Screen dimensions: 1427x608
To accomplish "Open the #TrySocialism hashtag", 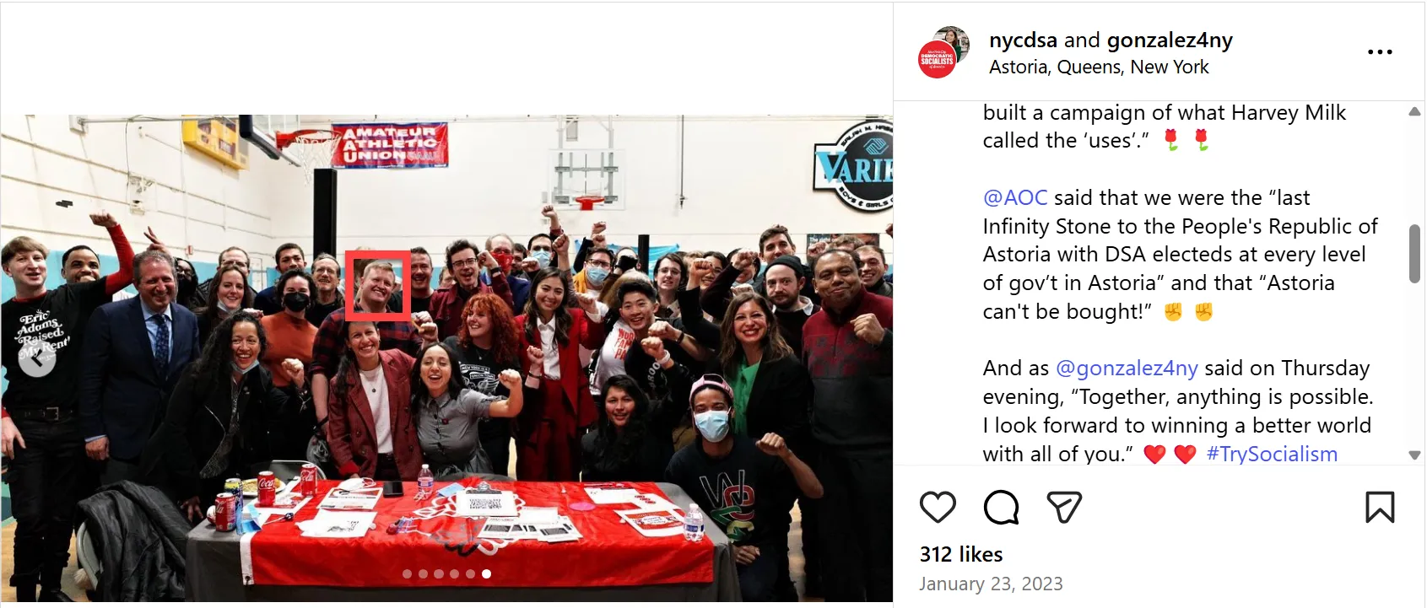I will 1272,454.
